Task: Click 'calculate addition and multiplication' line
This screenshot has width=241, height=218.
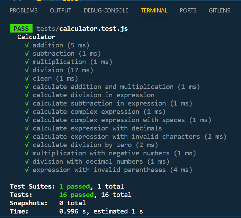Action: (116, 87)
